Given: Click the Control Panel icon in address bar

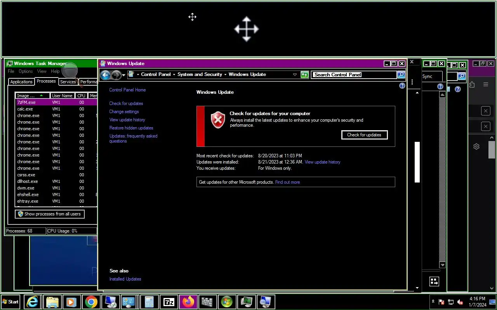Looking at the screenshot, I should 131,74.
